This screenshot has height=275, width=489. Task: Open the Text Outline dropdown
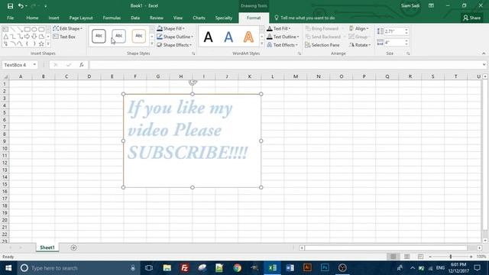coord(283,37)
